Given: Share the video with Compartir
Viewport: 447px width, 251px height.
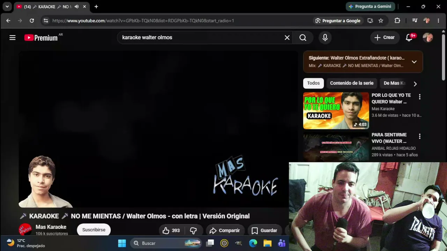Looking at the screenshot, I should pyautogui.click(x=225, y=230).
